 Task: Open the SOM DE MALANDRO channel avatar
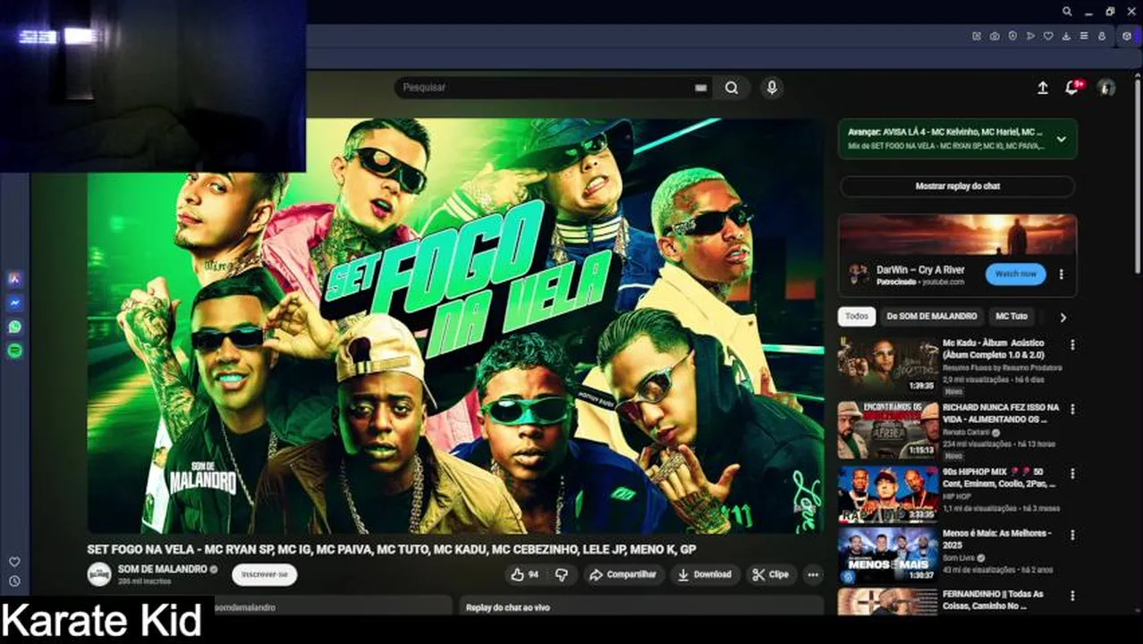click(99, 574)
